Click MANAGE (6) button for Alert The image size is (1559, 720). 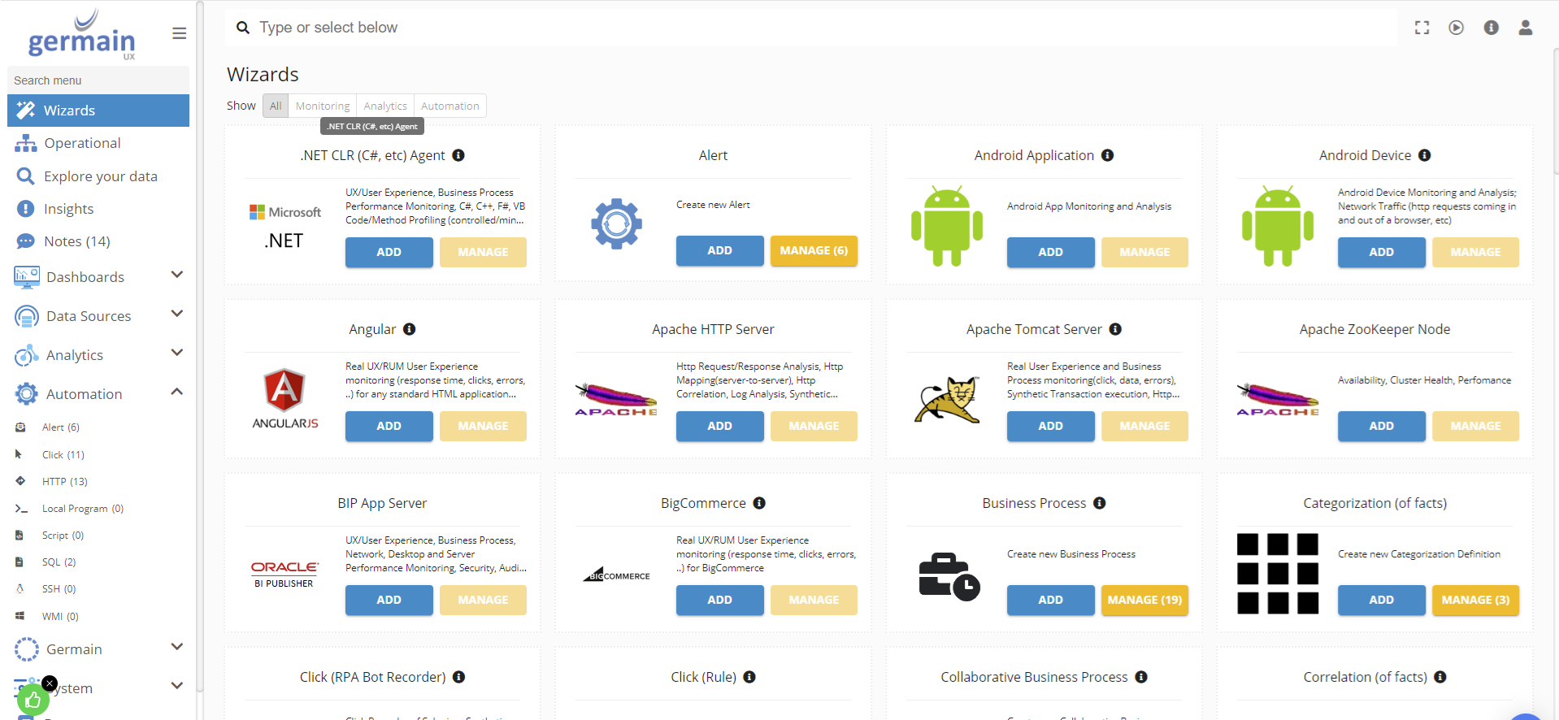(x=813, y=250)
